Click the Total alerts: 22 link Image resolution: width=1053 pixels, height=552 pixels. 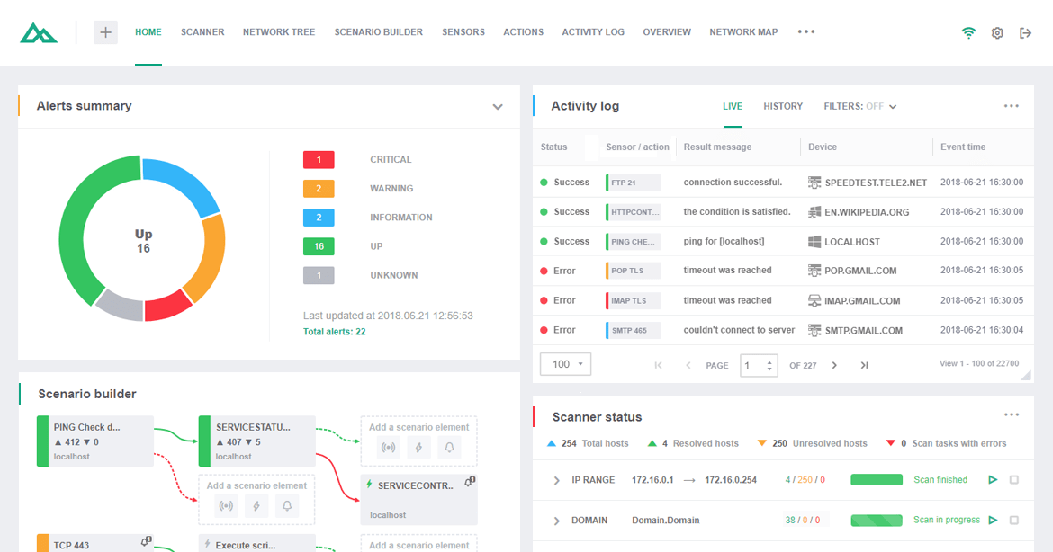tap(335, 332)
